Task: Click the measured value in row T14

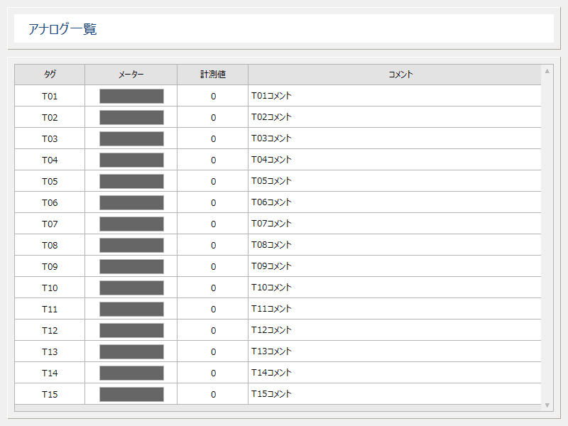Action: tap(212, 373)
